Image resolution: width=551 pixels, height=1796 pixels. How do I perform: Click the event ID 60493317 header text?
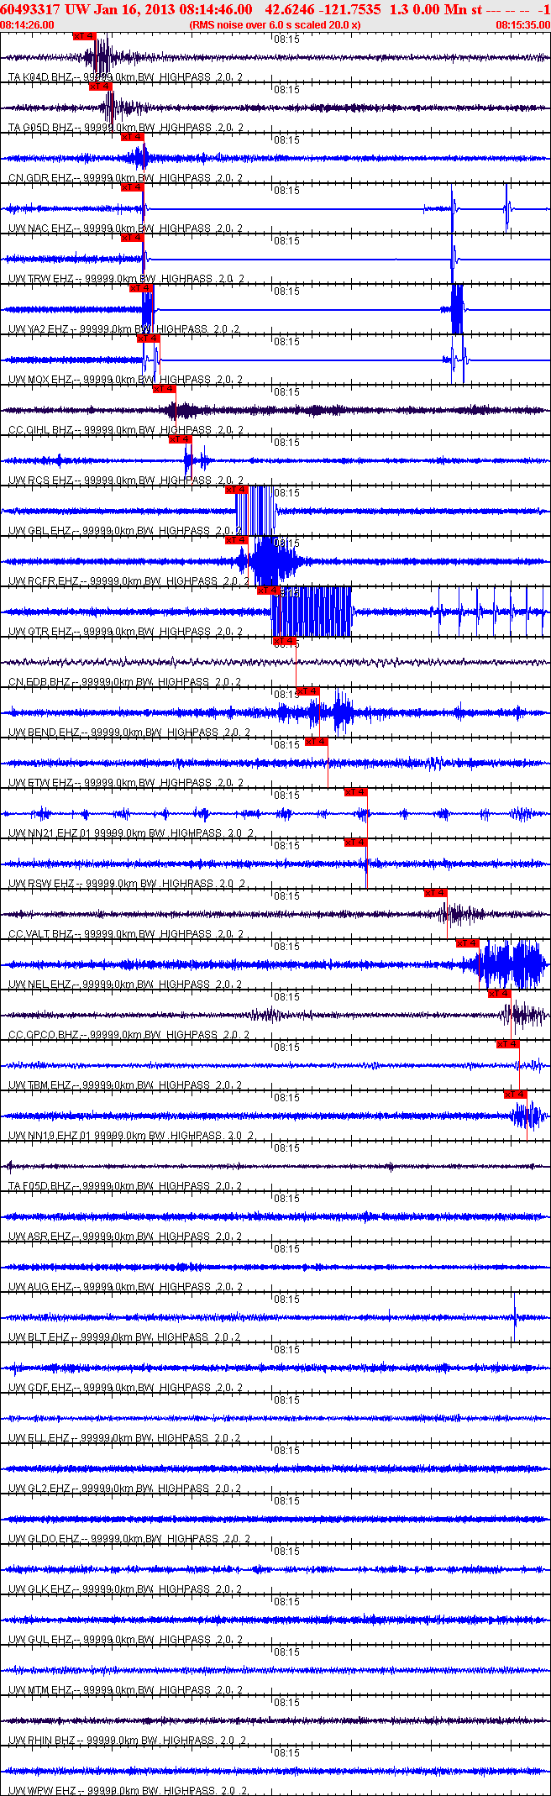coord(31,9)
